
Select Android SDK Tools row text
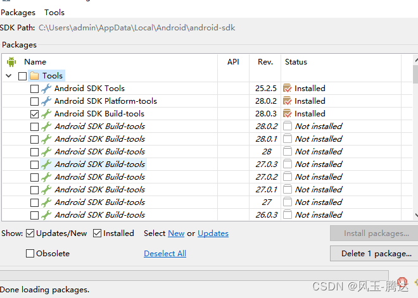click(89, 89)
